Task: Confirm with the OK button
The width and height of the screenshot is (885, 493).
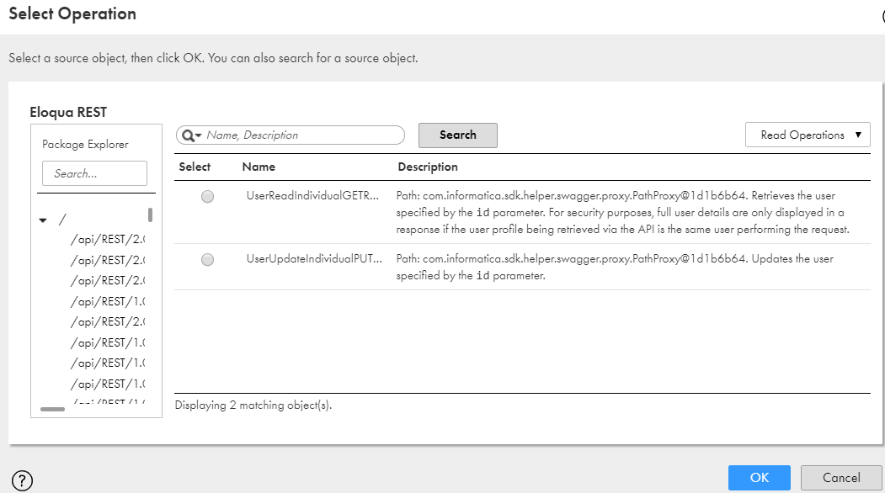Action: (760, 478)
